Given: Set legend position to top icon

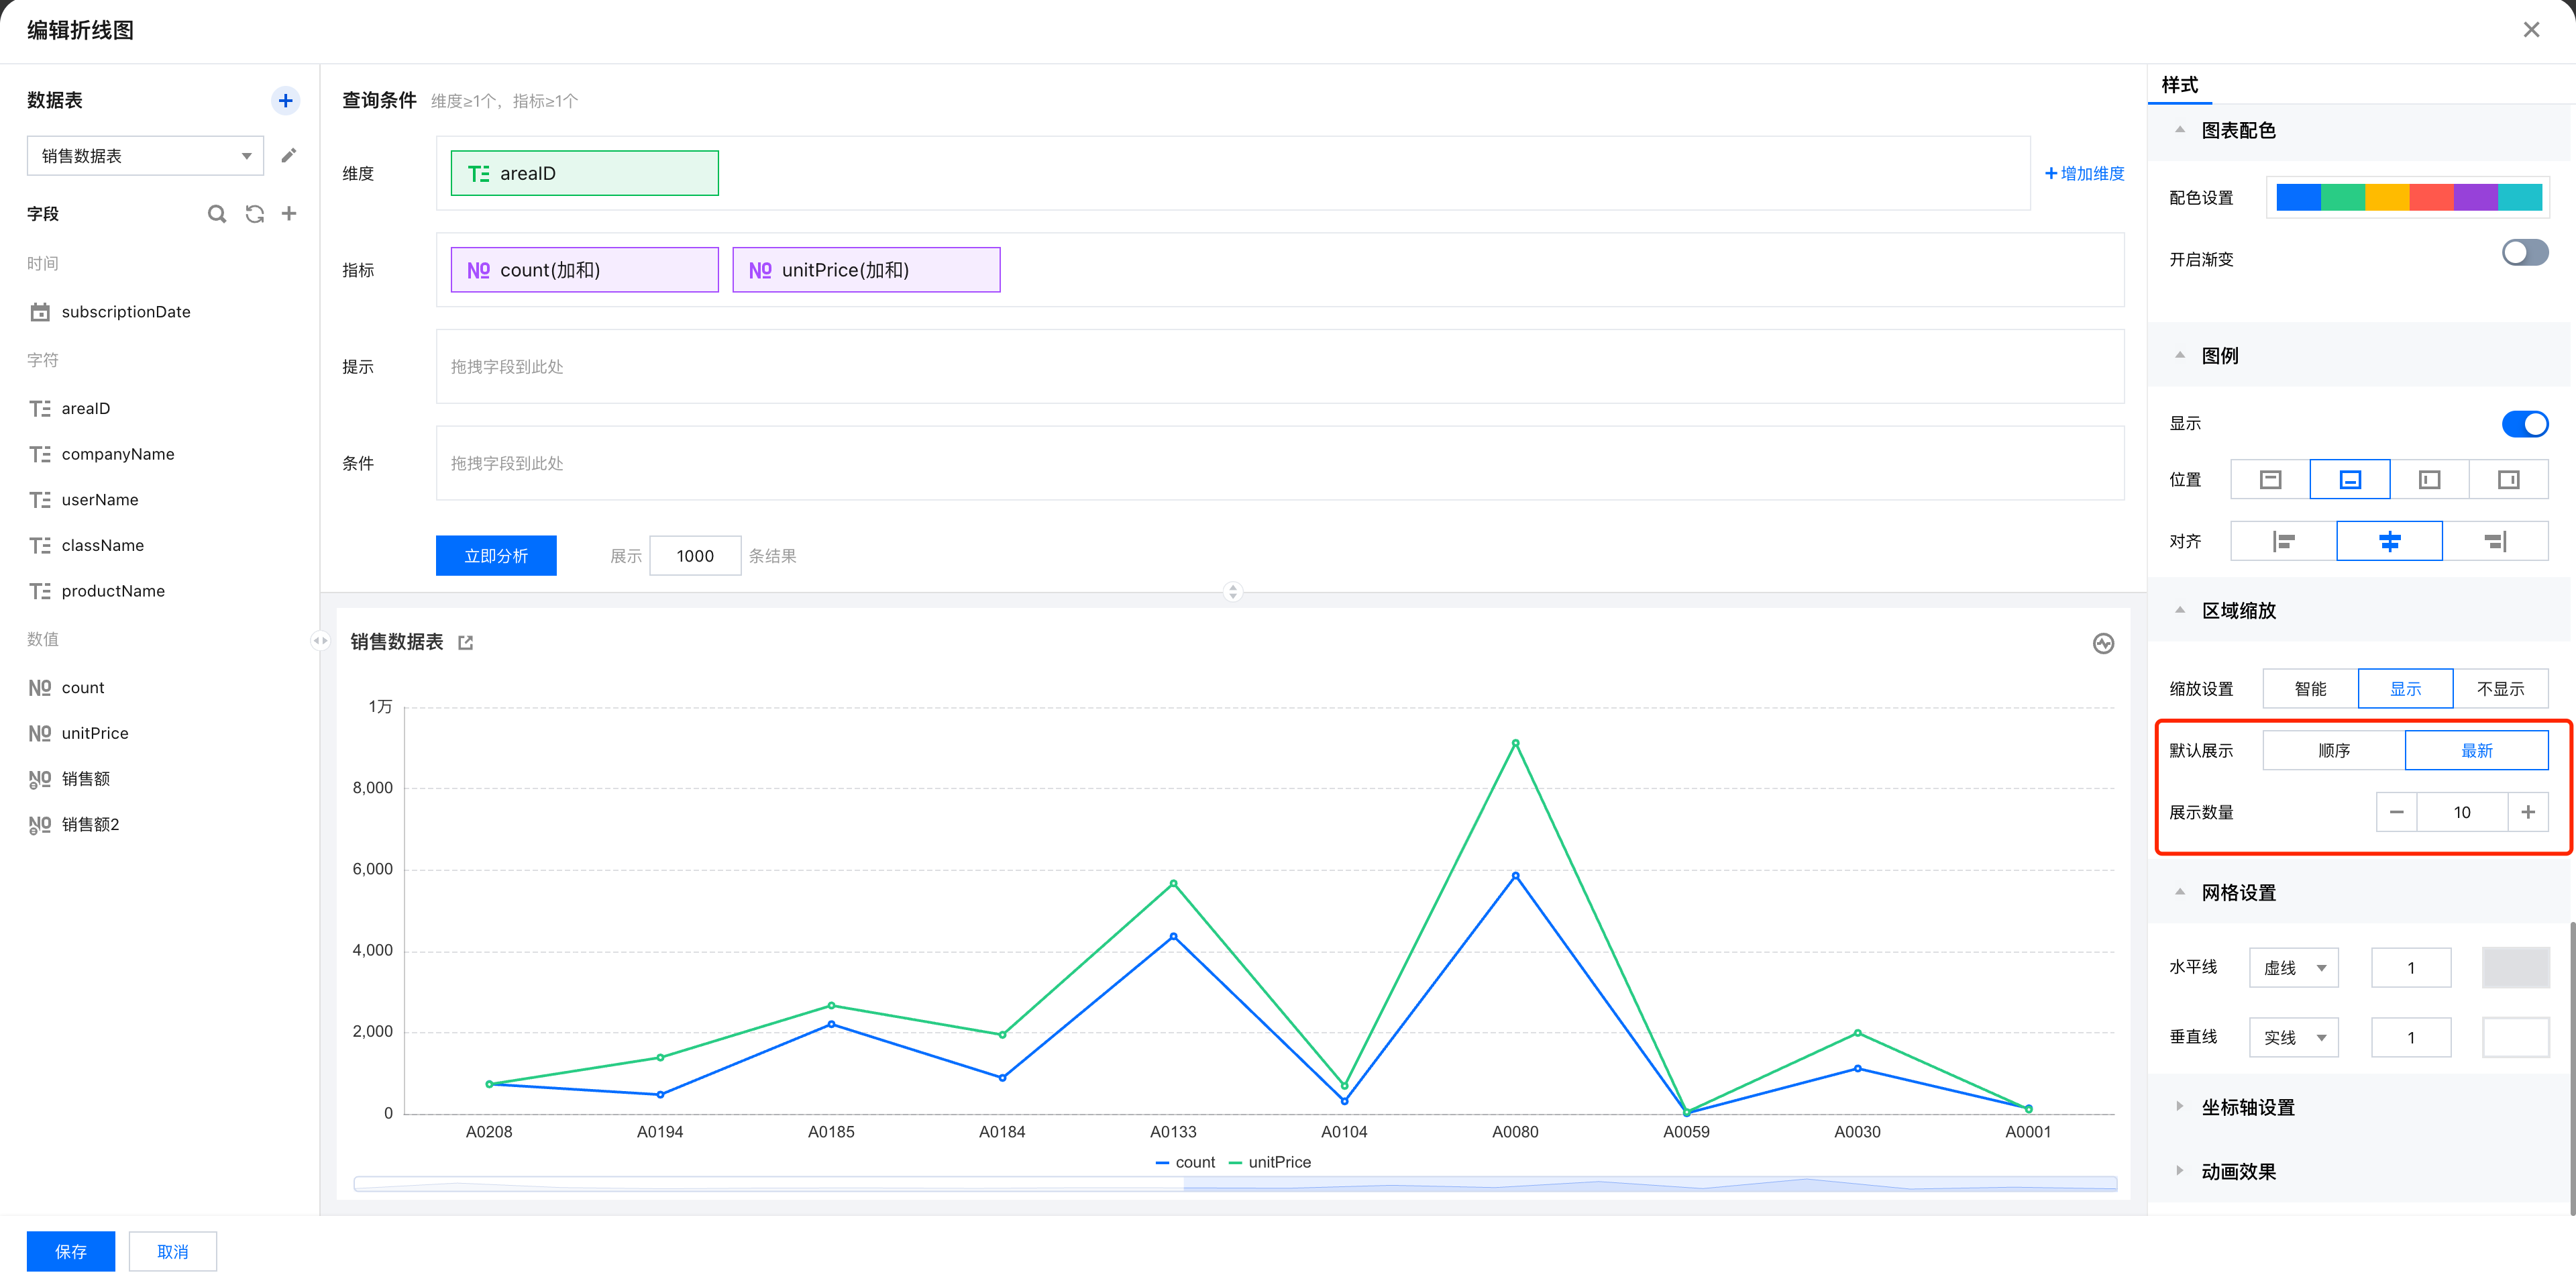Looking at the screenshot, I should point(2270,480).
